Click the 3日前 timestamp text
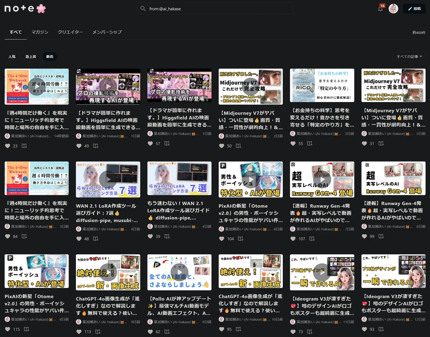The height and width of the screenshot is (337, 430). click(64, 226)
